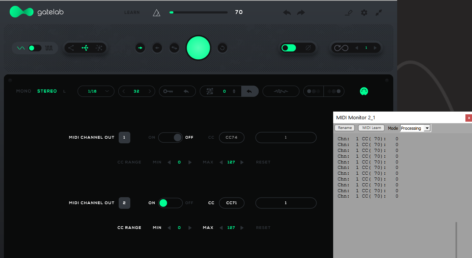Open the settings gear
This screenshot has height=258, width=472.
[x=364, y=12]
